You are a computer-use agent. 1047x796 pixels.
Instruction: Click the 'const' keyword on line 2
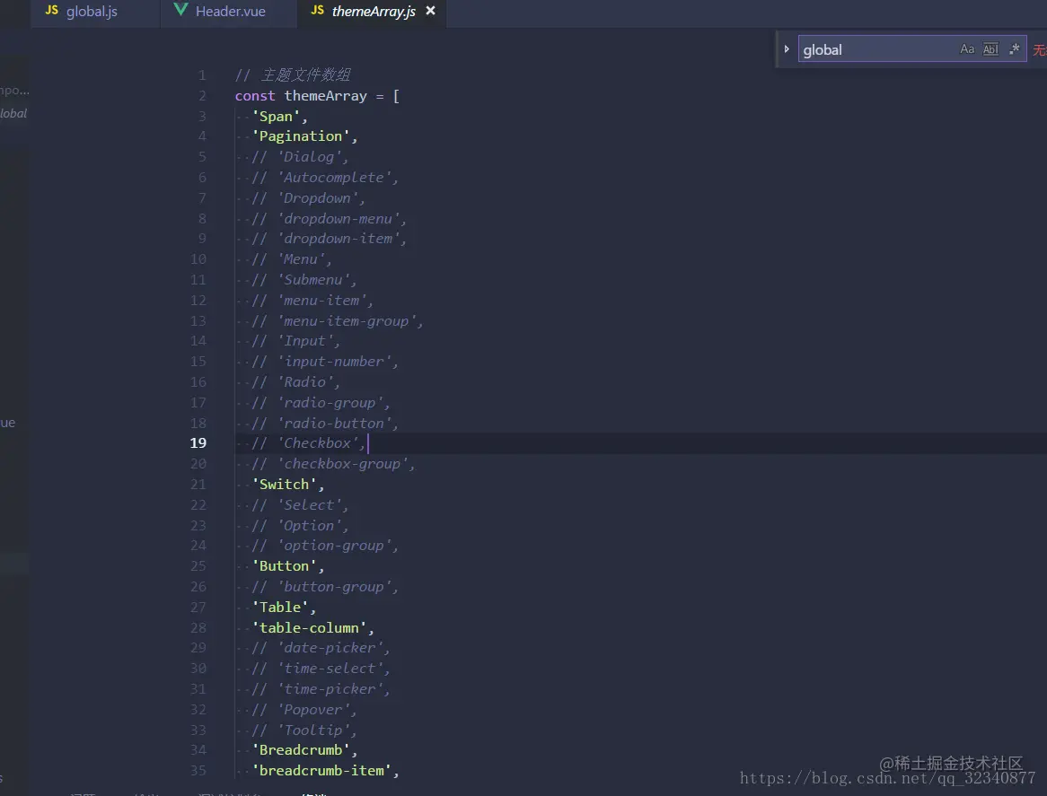coord(254,96)
